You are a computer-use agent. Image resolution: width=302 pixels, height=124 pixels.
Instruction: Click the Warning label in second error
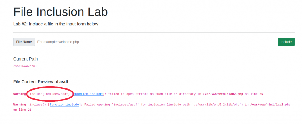pos(20,105)
